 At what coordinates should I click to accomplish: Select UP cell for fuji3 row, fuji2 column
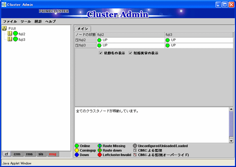[x=131, y=46]
